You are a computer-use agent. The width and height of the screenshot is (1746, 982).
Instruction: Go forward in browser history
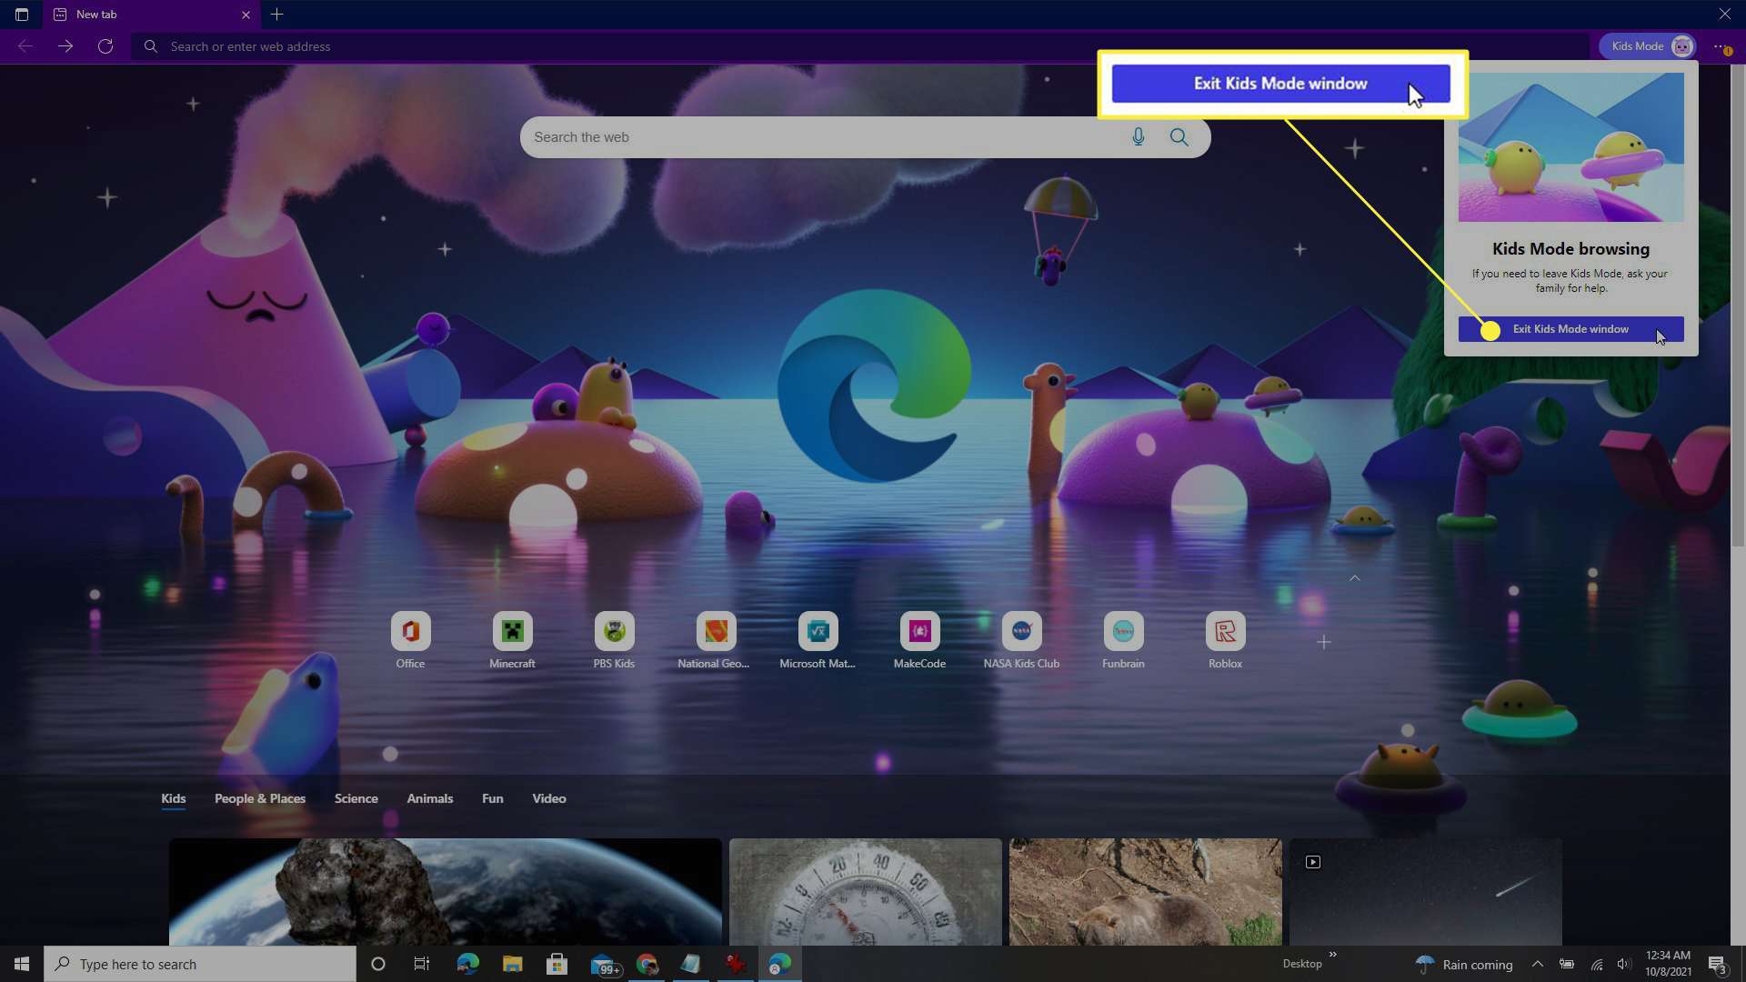click(x=65, y=46)
